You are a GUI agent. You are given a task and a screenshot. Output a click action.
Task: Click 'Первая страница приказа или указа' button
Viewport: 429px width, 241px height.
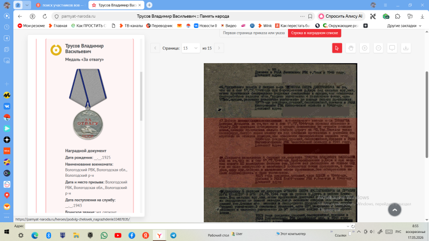pyautogui.click(x=254, y=33)
